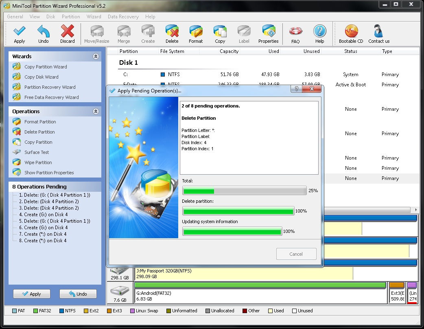Open the View menu
Viewport: 424px width, 329px height.
click(35, 17)
